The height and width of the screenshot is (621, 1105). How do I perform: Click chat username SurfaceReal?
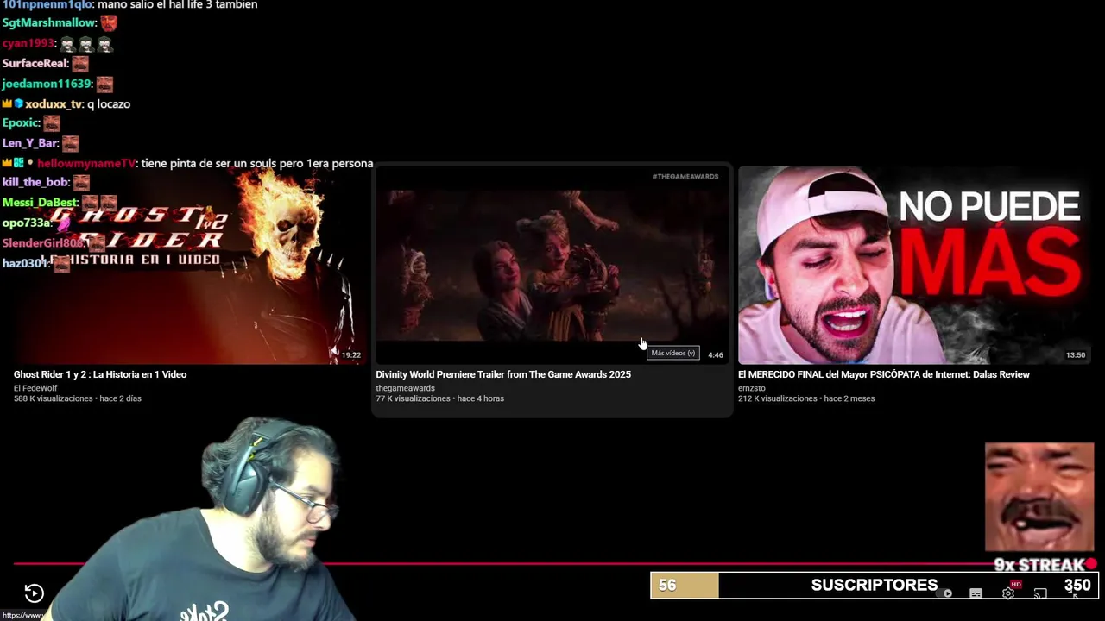[35, 63]
